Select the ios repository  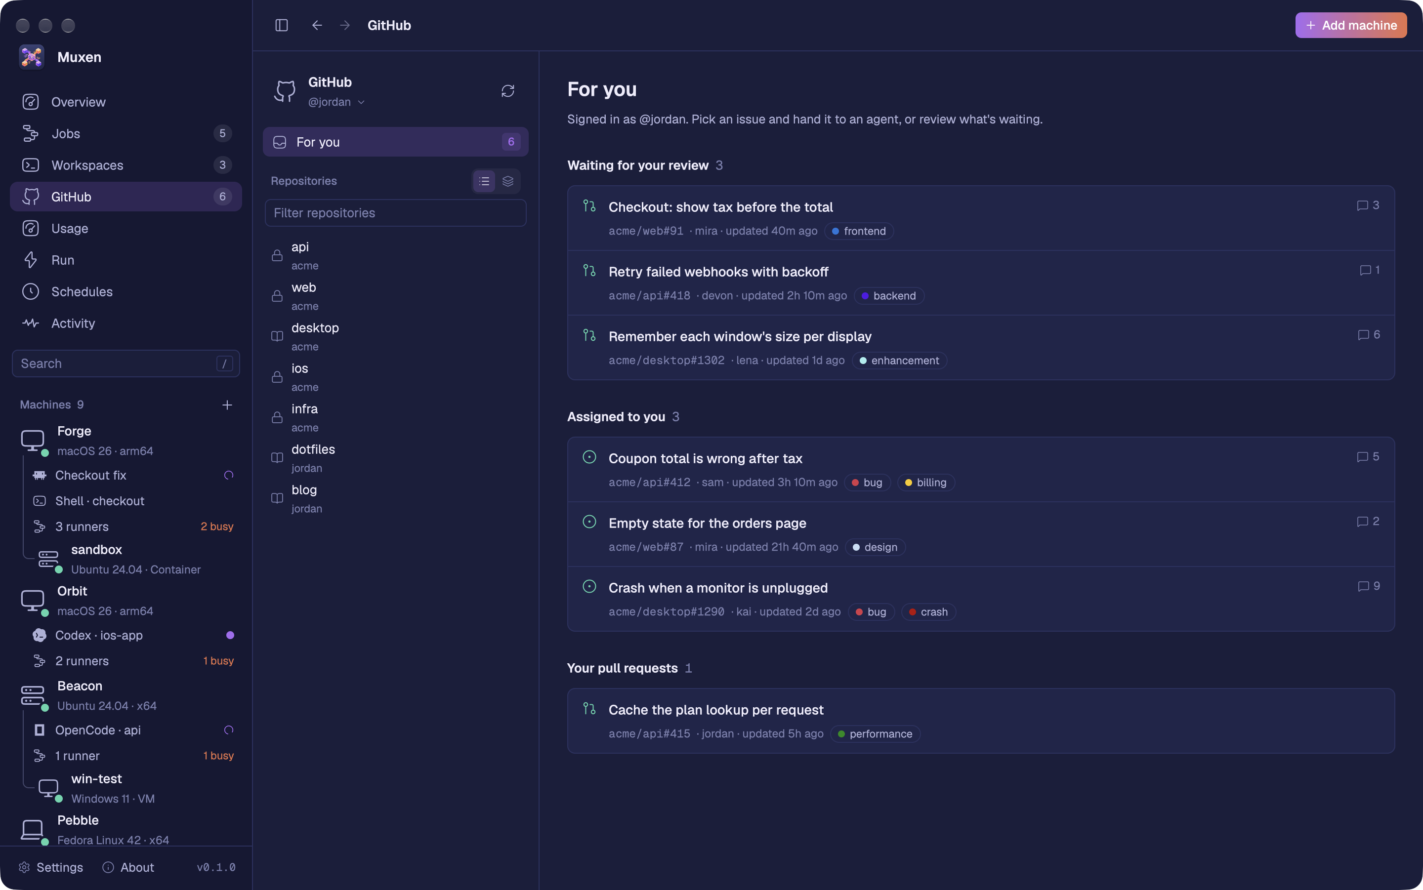[x=396, y=377]
